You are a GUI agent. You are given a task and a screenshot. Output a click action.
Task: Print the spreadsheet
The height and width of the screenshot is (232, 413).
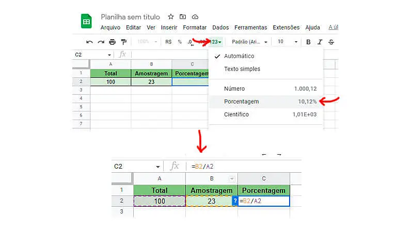pos(112,42)
